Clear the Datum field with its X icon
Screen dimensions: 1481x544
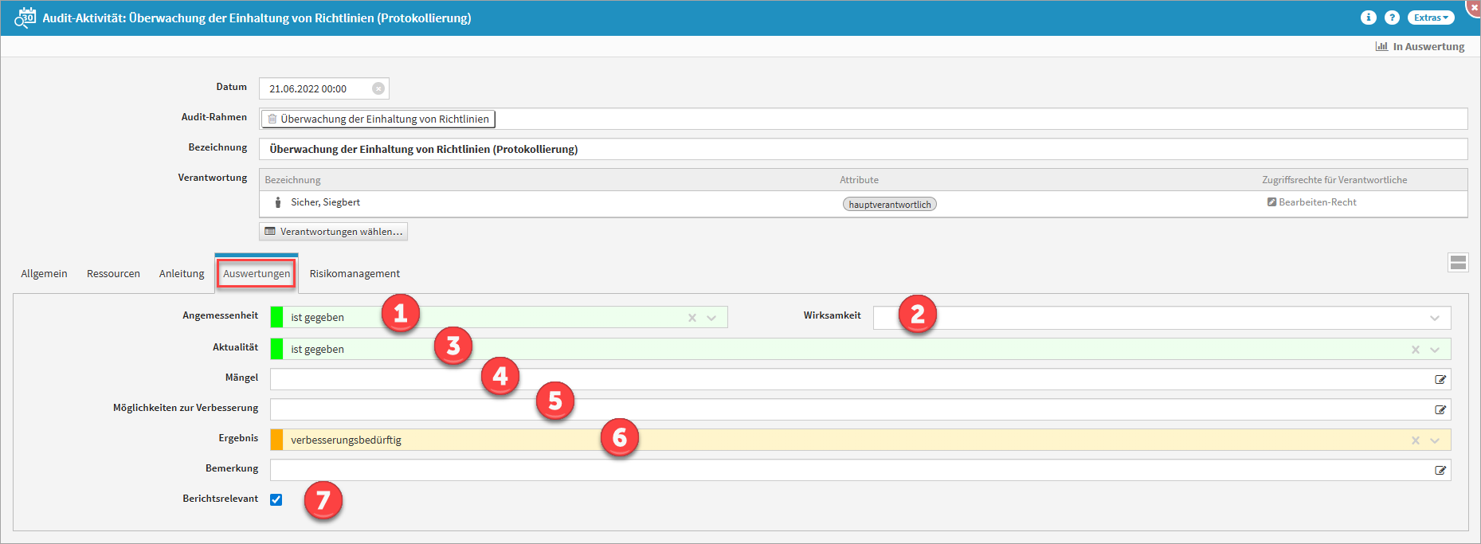pyautogui.click(x=378, y=88)
